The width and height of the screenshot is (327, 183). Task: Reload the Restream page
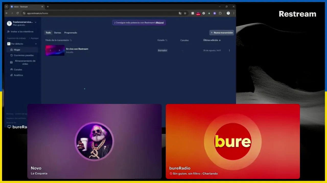pos(17,13)
